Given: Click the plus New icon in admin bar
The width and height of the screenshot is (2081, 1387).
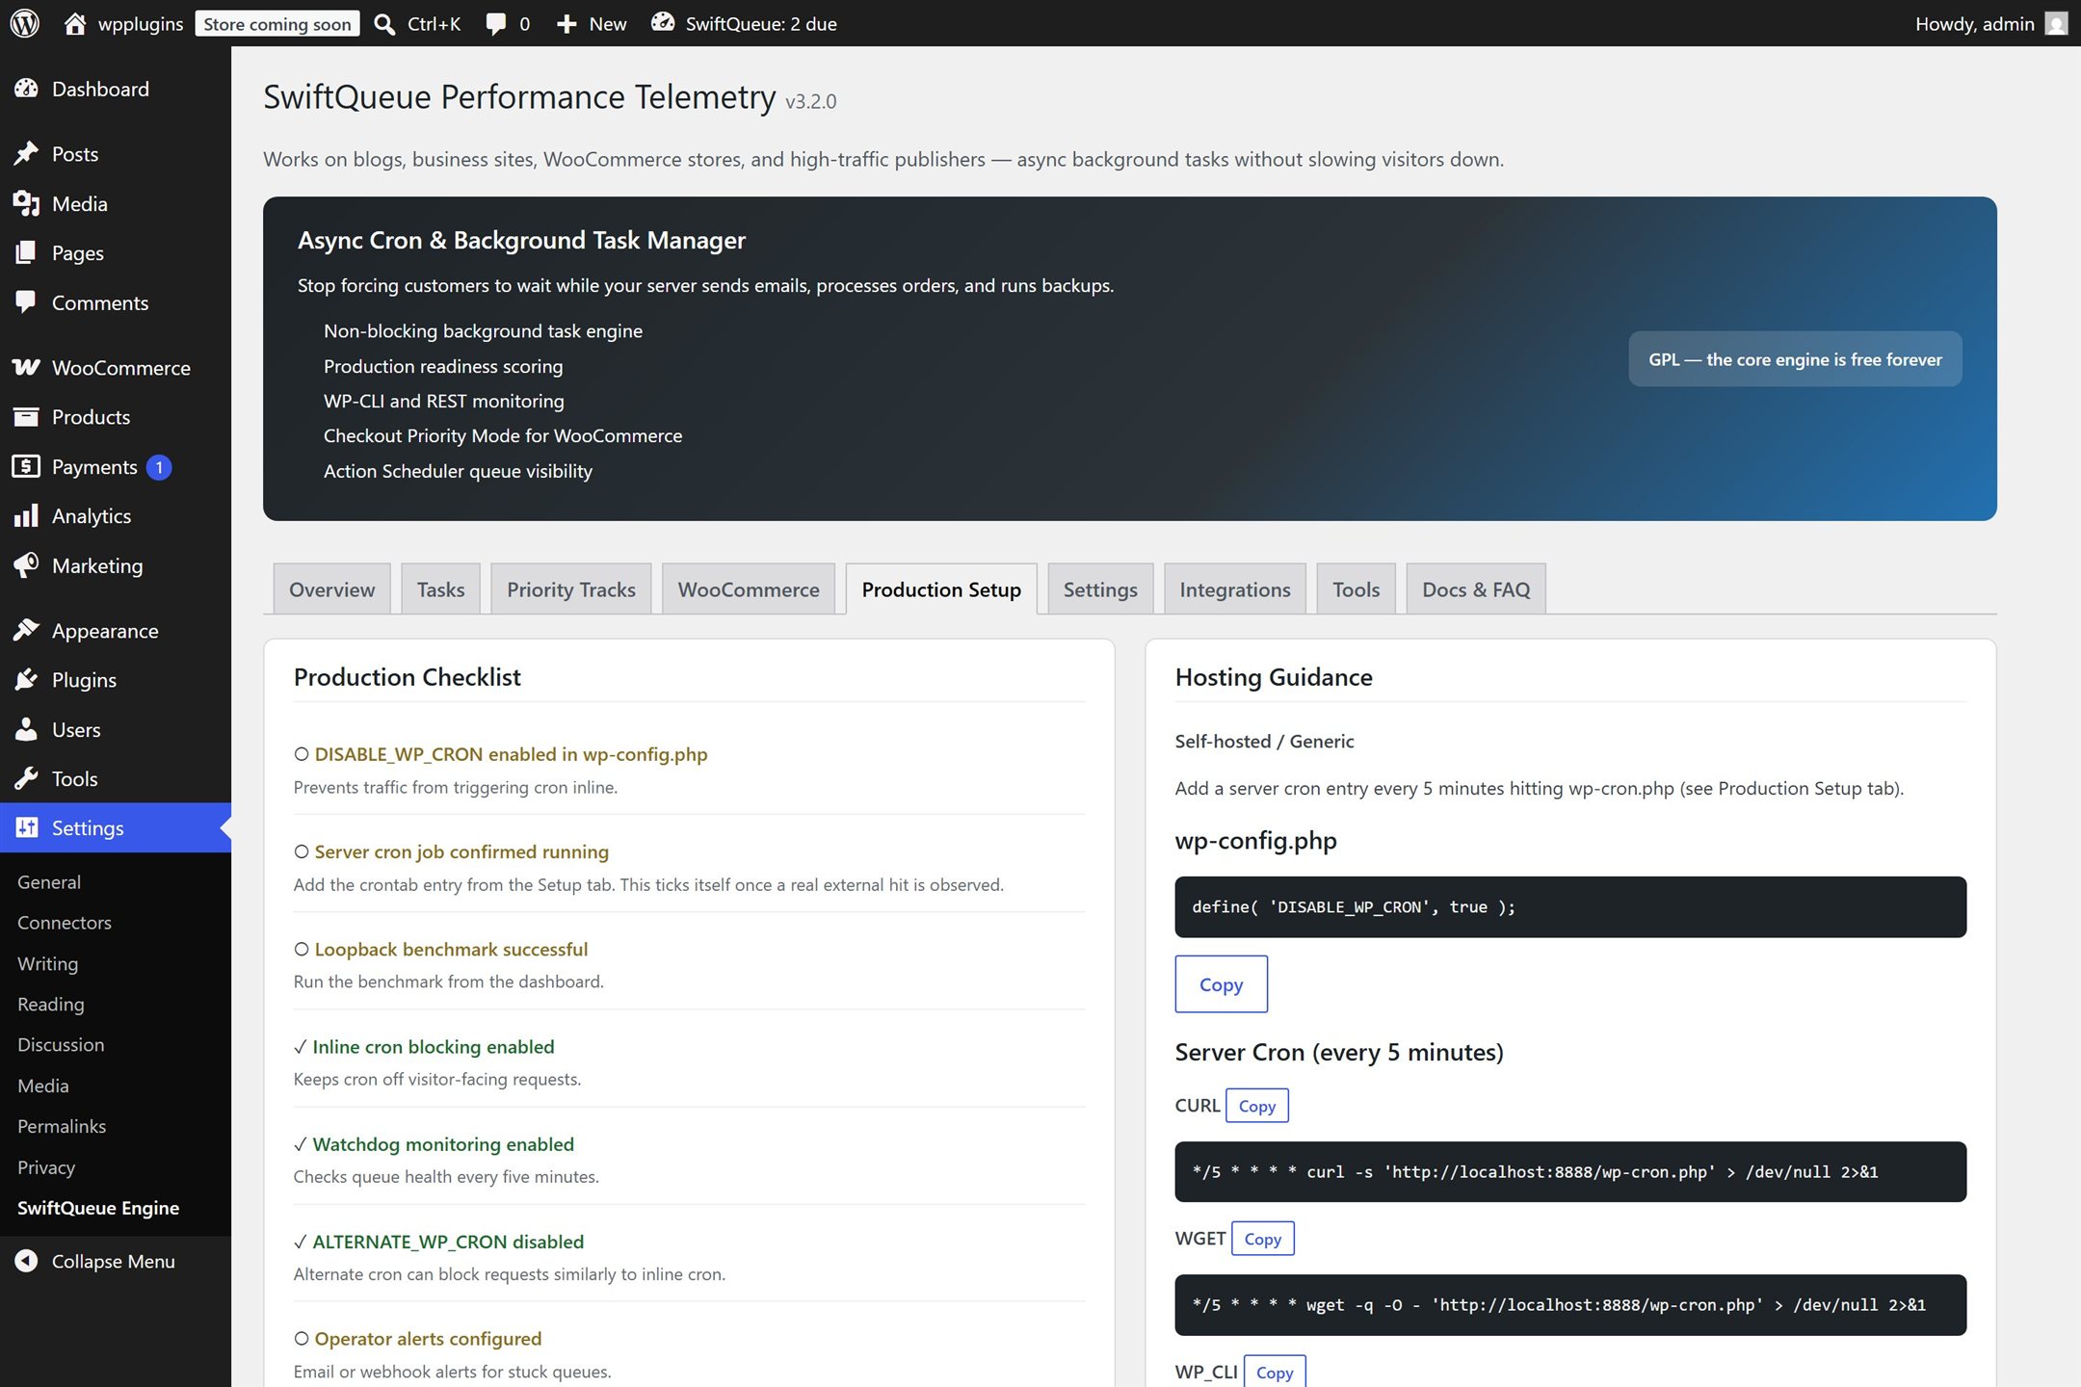Looking at the screenshot, I should tap(566, 24).
